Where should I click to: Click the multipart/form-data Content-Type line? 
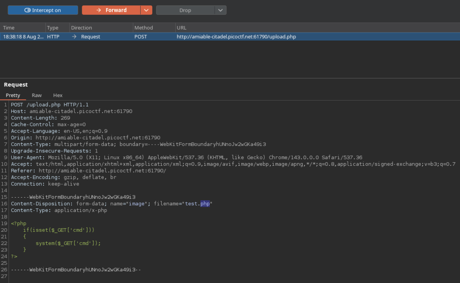(x=138, y=144)
